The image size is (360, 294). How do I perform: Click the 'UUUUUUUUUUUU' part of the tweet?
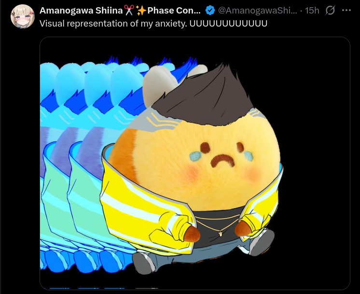click(228, 24)
